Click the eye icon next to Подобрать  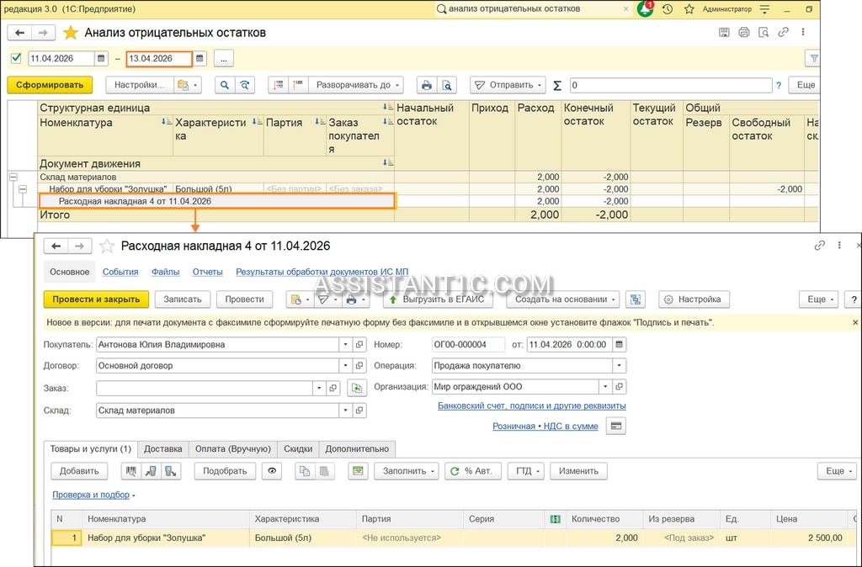click(x=272, y=471)
